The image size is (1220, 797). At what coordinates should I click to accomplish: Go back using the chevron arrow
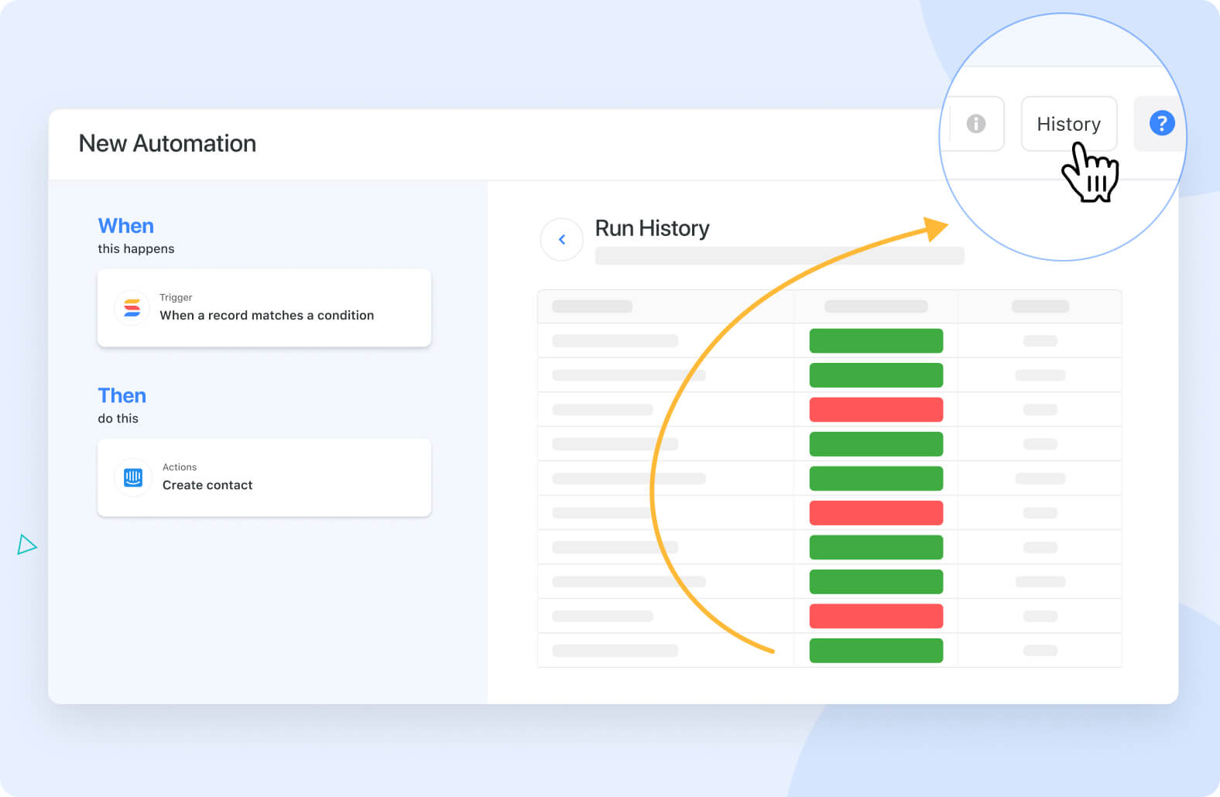click(561, 239)
